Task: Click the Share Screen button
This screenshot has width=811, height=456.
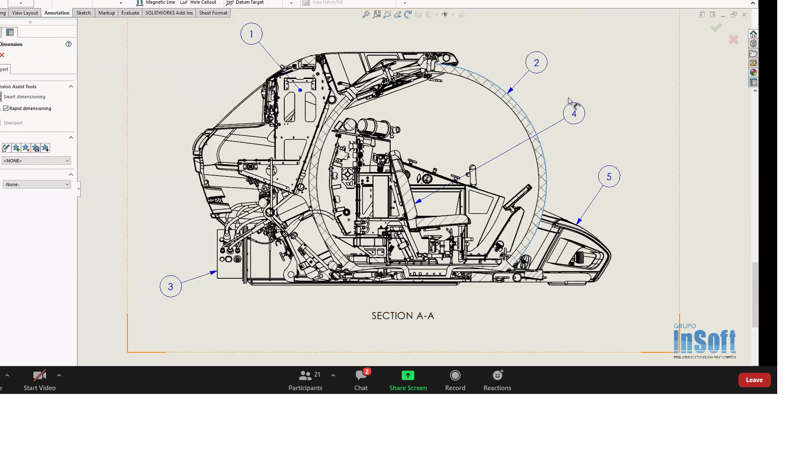Action: pos(408,380)
